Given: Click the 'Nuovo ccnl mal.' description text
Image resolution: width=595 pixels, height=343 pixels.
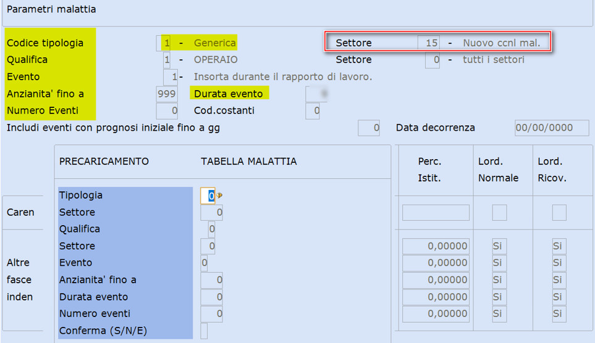Looking at the screenshot, I should tap(501, 43).
